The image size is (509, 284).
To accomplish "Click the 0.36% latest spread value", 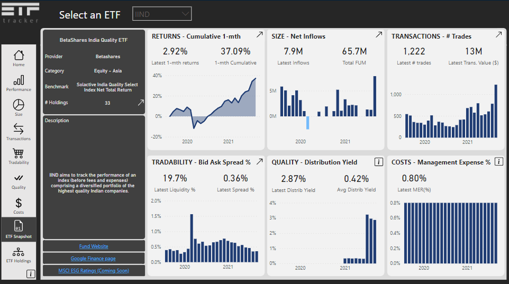I will 235,179.
